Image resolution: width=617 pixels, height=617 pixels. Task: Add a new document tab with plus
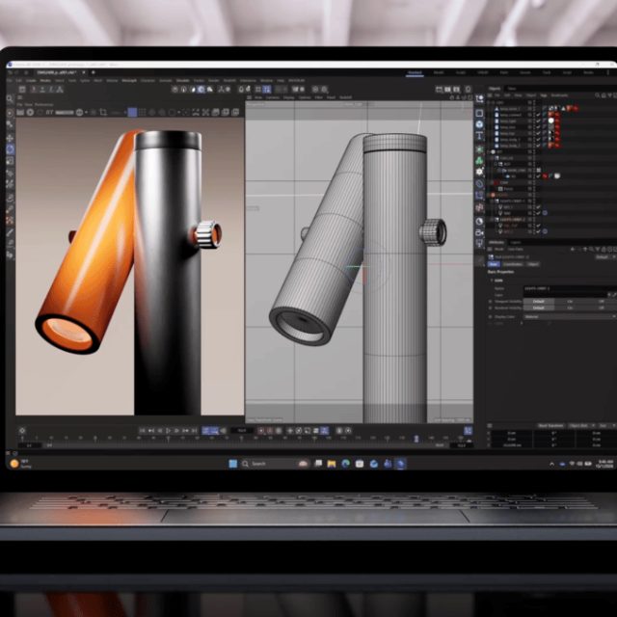[x=94, y=72]
